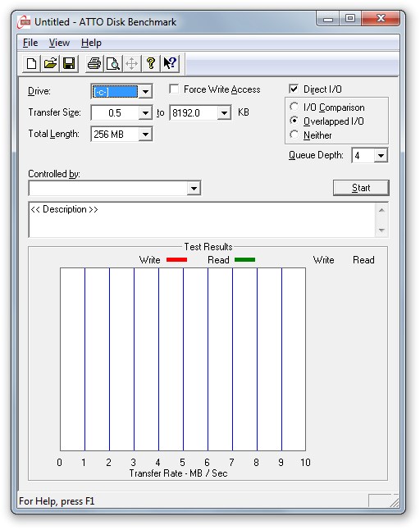Open Print Preview from the toolbar
This screenshot has width=420, height=530.
[x=113, y=63]
